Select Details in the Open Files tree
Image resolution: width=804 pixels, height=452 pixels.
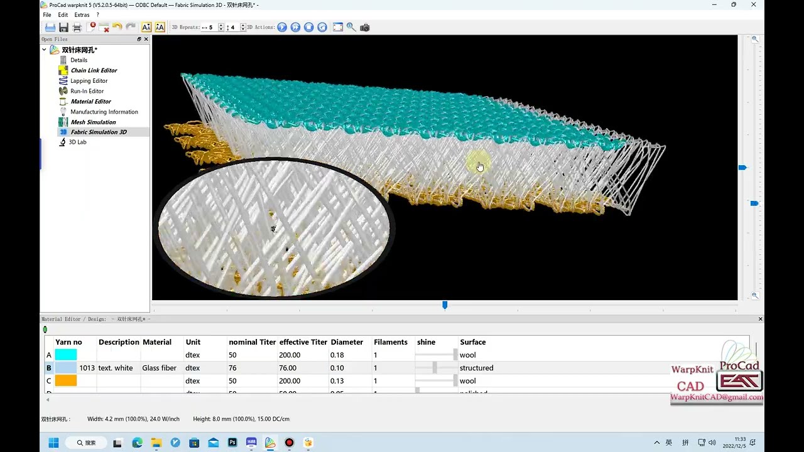(x=79, y=60)
